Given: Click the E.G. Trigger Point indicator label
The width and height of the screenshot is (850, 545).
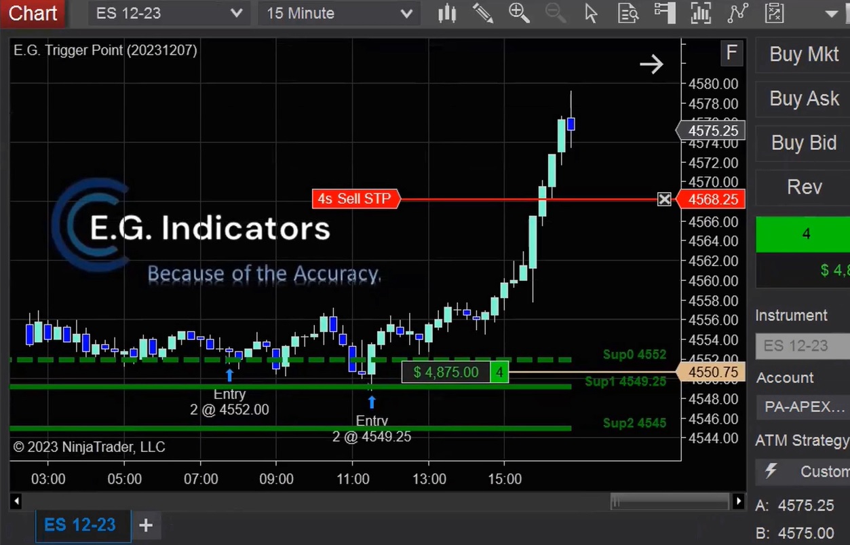Looking at the screenshot, I should coord(106,50).
